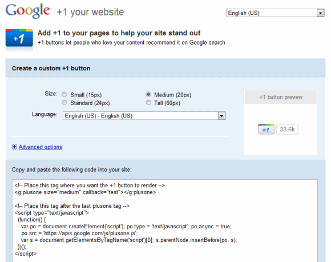Image resolution: width=331 pixels, height=262 pixels.
Task: Click the +1 your website title text
Action: (90, 12)
